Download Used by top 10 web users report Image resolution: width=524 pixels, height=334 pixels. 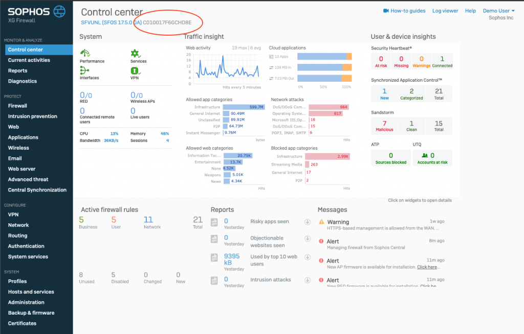308,257
